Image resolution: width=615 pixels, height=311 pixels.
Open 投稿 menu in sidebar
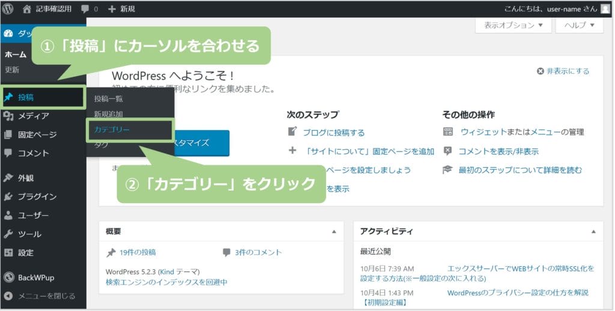43,98
